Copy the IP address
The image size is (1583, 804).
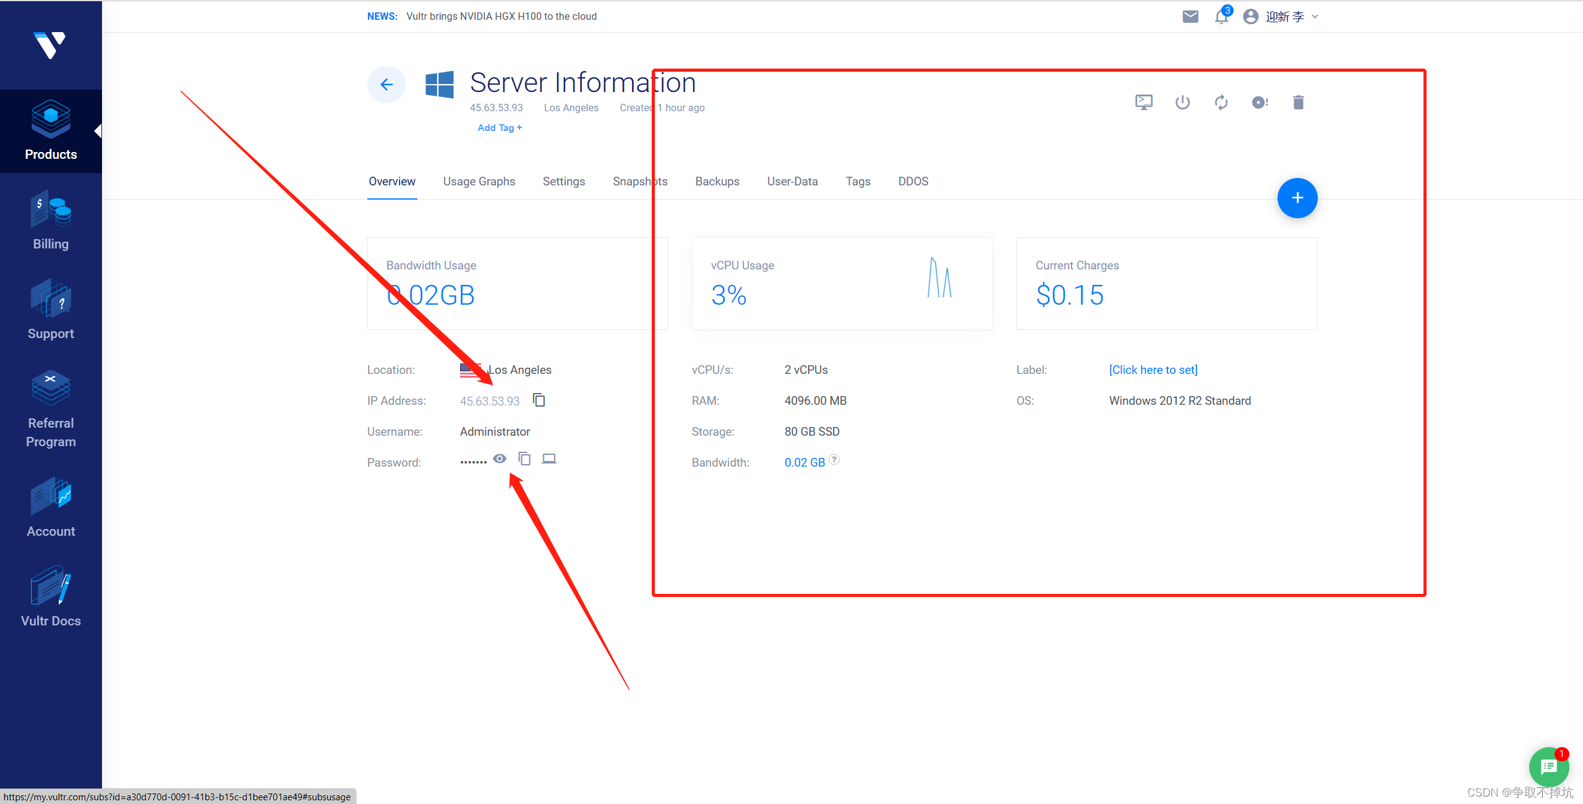tap(539, 400)
